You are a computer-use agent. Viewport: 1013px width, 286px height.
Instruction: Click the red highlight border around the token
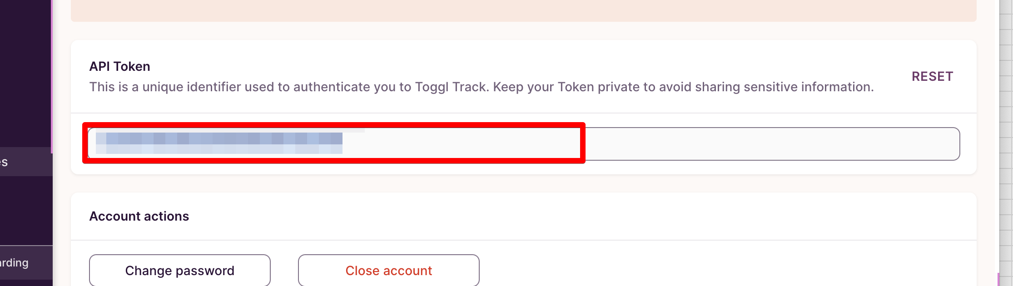tap(334, 125)
